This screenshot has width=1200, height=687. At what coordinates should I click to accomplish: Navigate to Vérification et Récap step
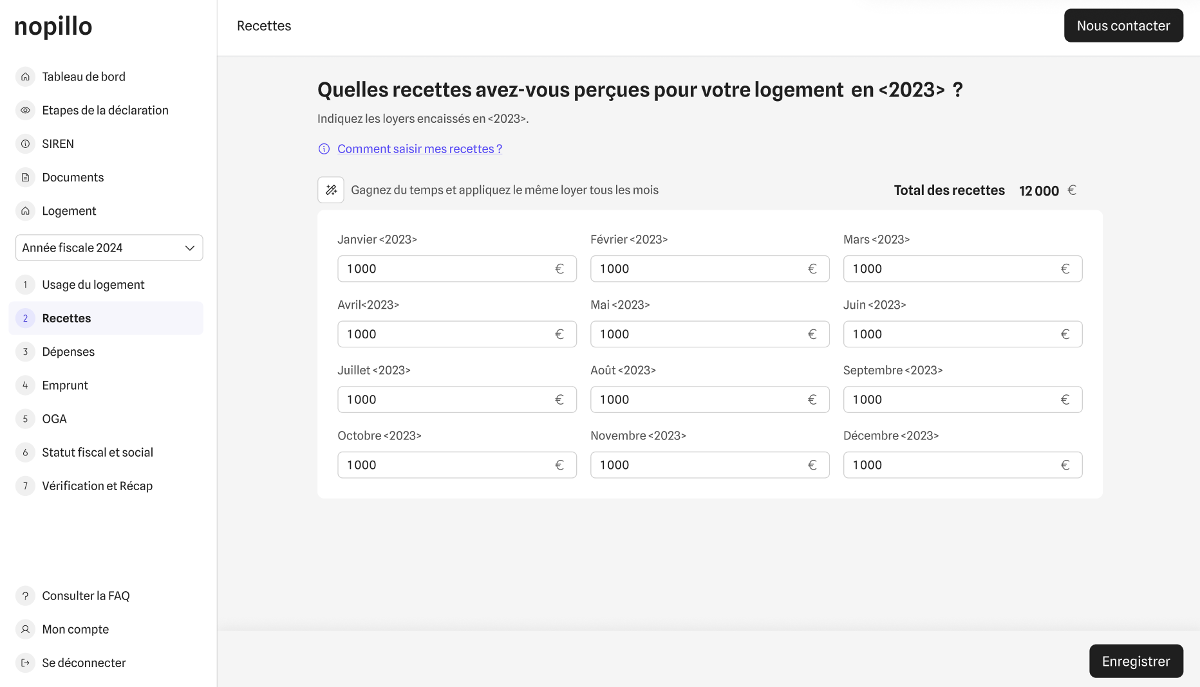coord(97,486)
